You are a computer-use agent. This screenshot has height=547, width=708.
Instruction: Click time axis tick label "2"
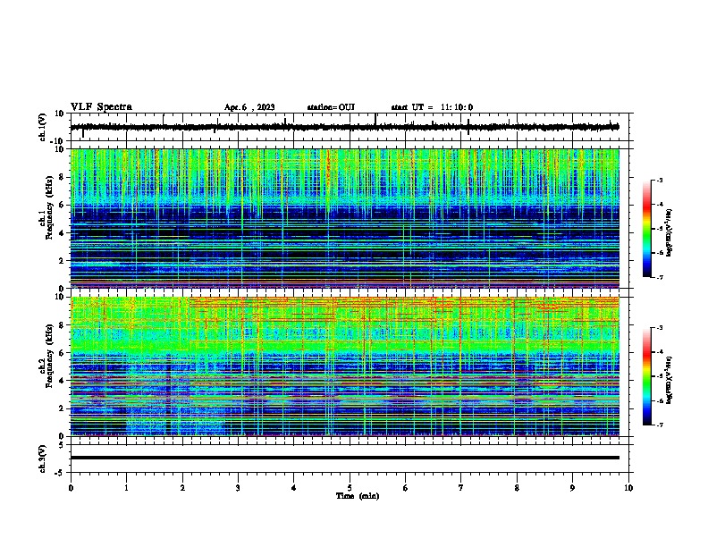pos(182,488)
